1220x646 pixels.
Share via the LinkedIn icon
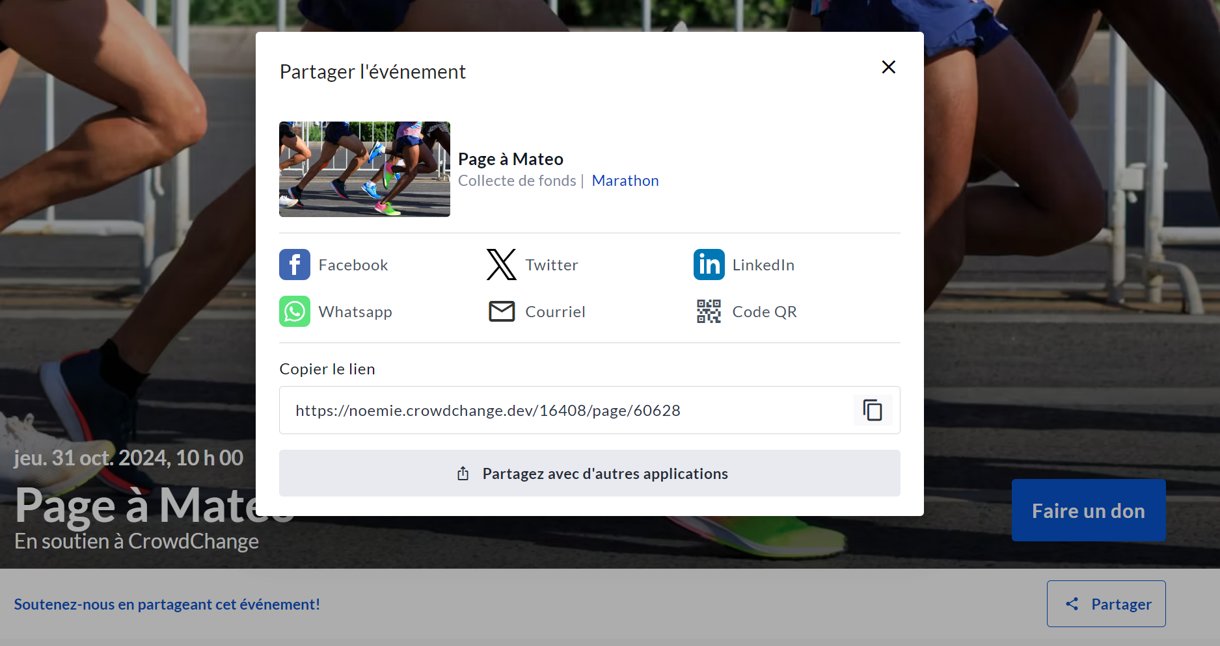(x=709, y=265)
